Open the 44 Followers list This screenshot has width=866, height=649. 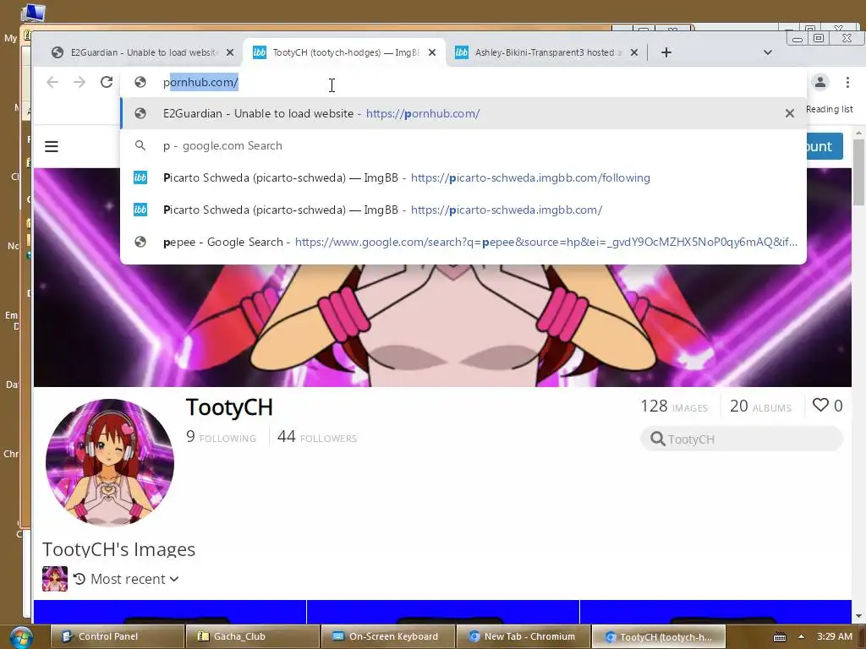coord(317,437)
